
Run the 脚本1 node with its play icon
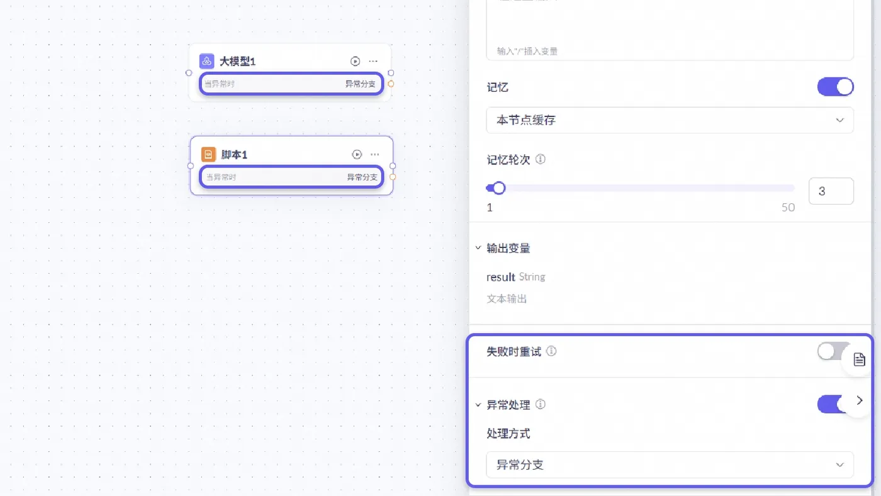pos(357,154)
